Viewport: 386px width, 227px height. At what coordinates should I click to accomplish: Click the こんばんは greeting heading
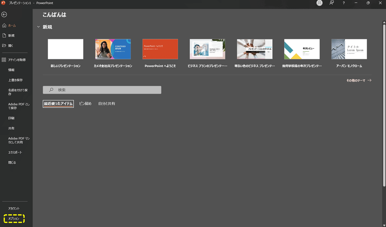(54, 15)
